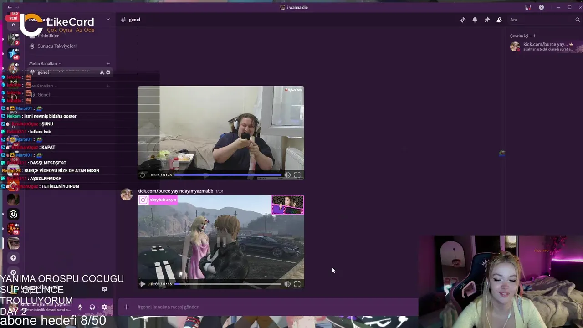Click the Çevrim içi — 1 header
Image resolution: width=583 pixels, height=328 pixels.
[522, 36]
